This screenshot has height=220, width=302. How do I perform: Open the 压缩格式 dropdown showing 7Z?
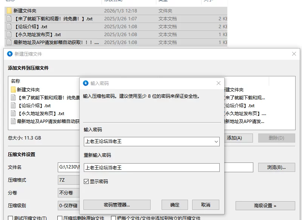click(69, 180)
